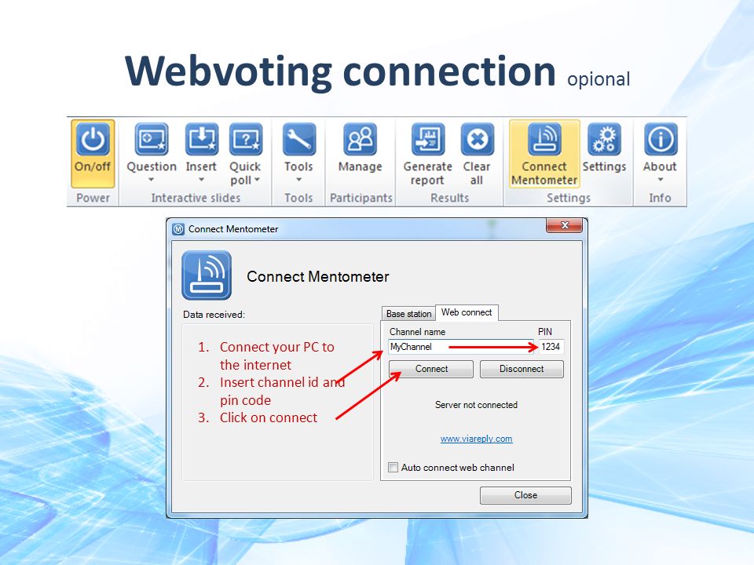This screenshot has width=754, height=565.
Task: Click the Insert slide icon
Action: (x=202, y=140)
